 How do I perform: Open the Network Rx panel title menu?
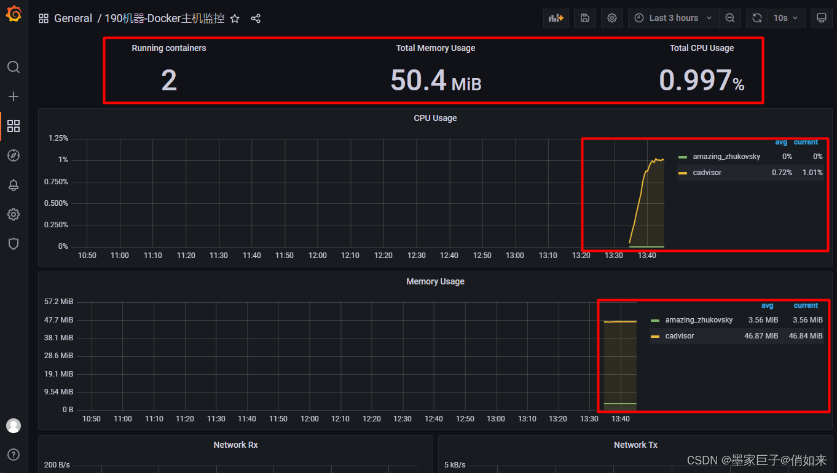pos(235,445)
